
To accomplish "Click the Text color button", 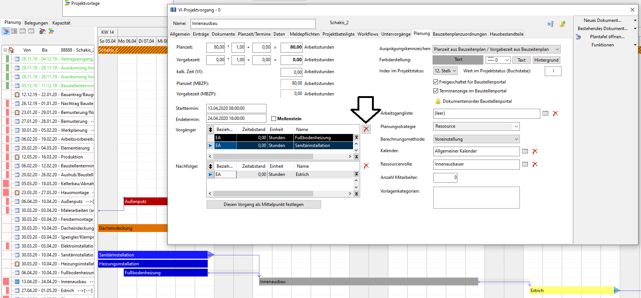I will [522, 60].
